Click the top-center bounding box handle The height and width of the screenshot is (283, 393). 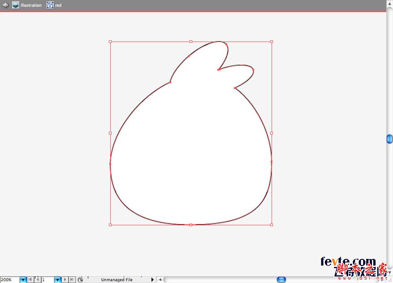191,42
